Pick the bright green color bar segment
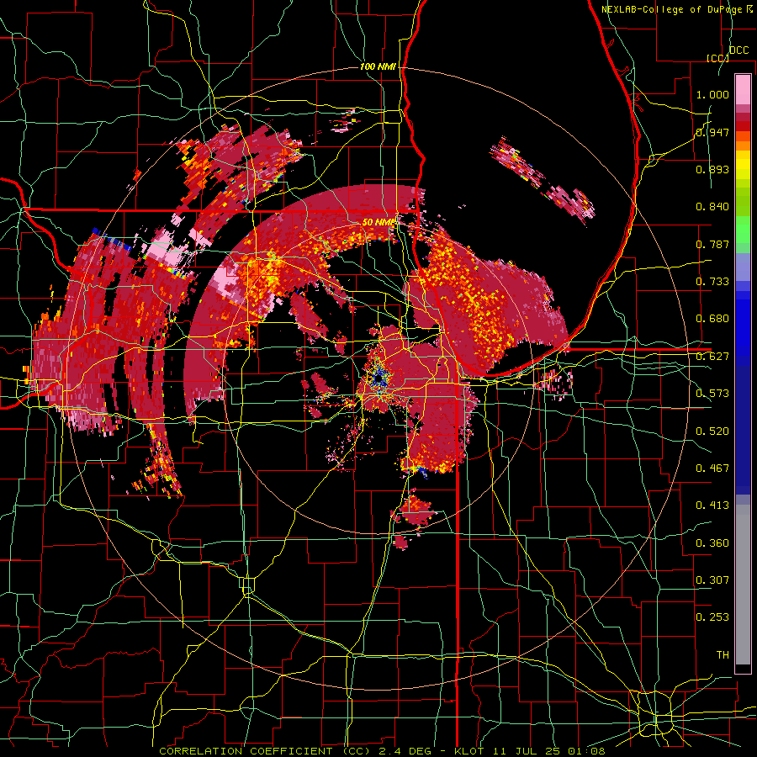The width and height of the screenshot is (757, 757). tap(743, 230)
